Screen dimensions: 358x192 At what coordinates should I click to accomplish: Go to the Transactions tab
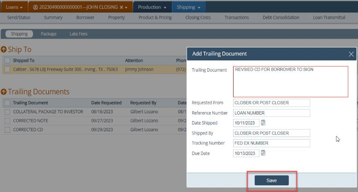[237, 18]
